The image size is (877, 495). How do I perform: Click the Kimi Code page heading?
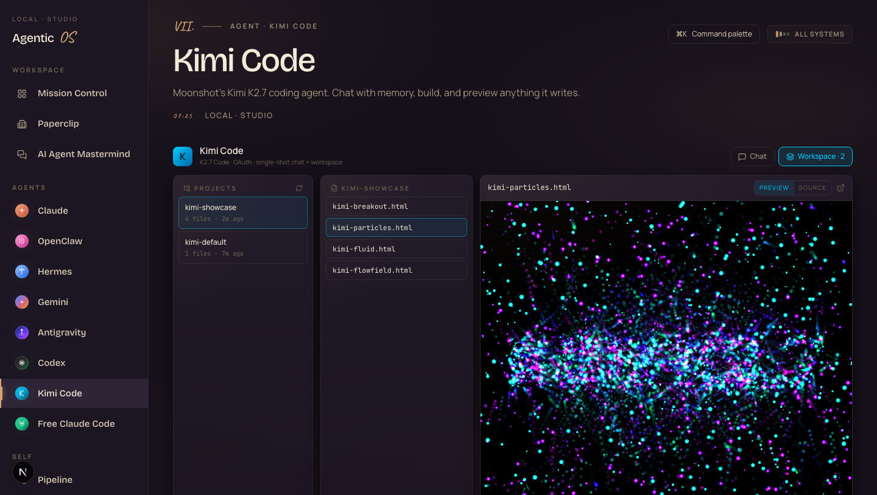[244, 60]
